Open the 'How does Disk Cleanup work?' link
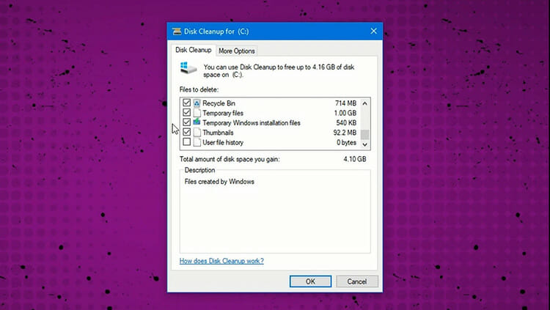Screen dimensions: 550x310 221,261
